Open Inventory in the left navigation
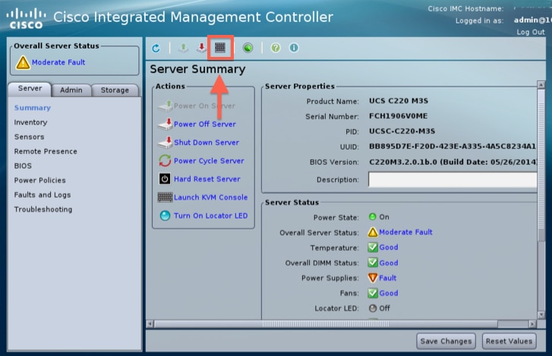 (30, 122)
